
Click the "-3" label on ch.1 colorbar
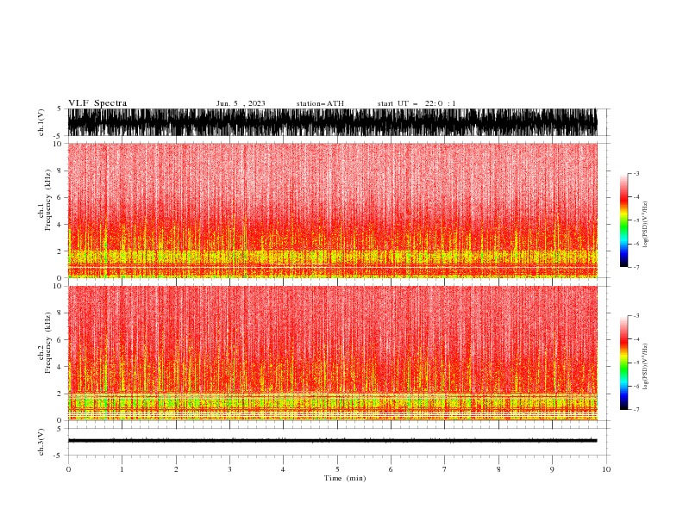point(636,173)
